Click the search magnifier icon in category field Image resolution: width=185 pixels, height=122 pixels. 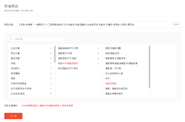tap(11, 39)
